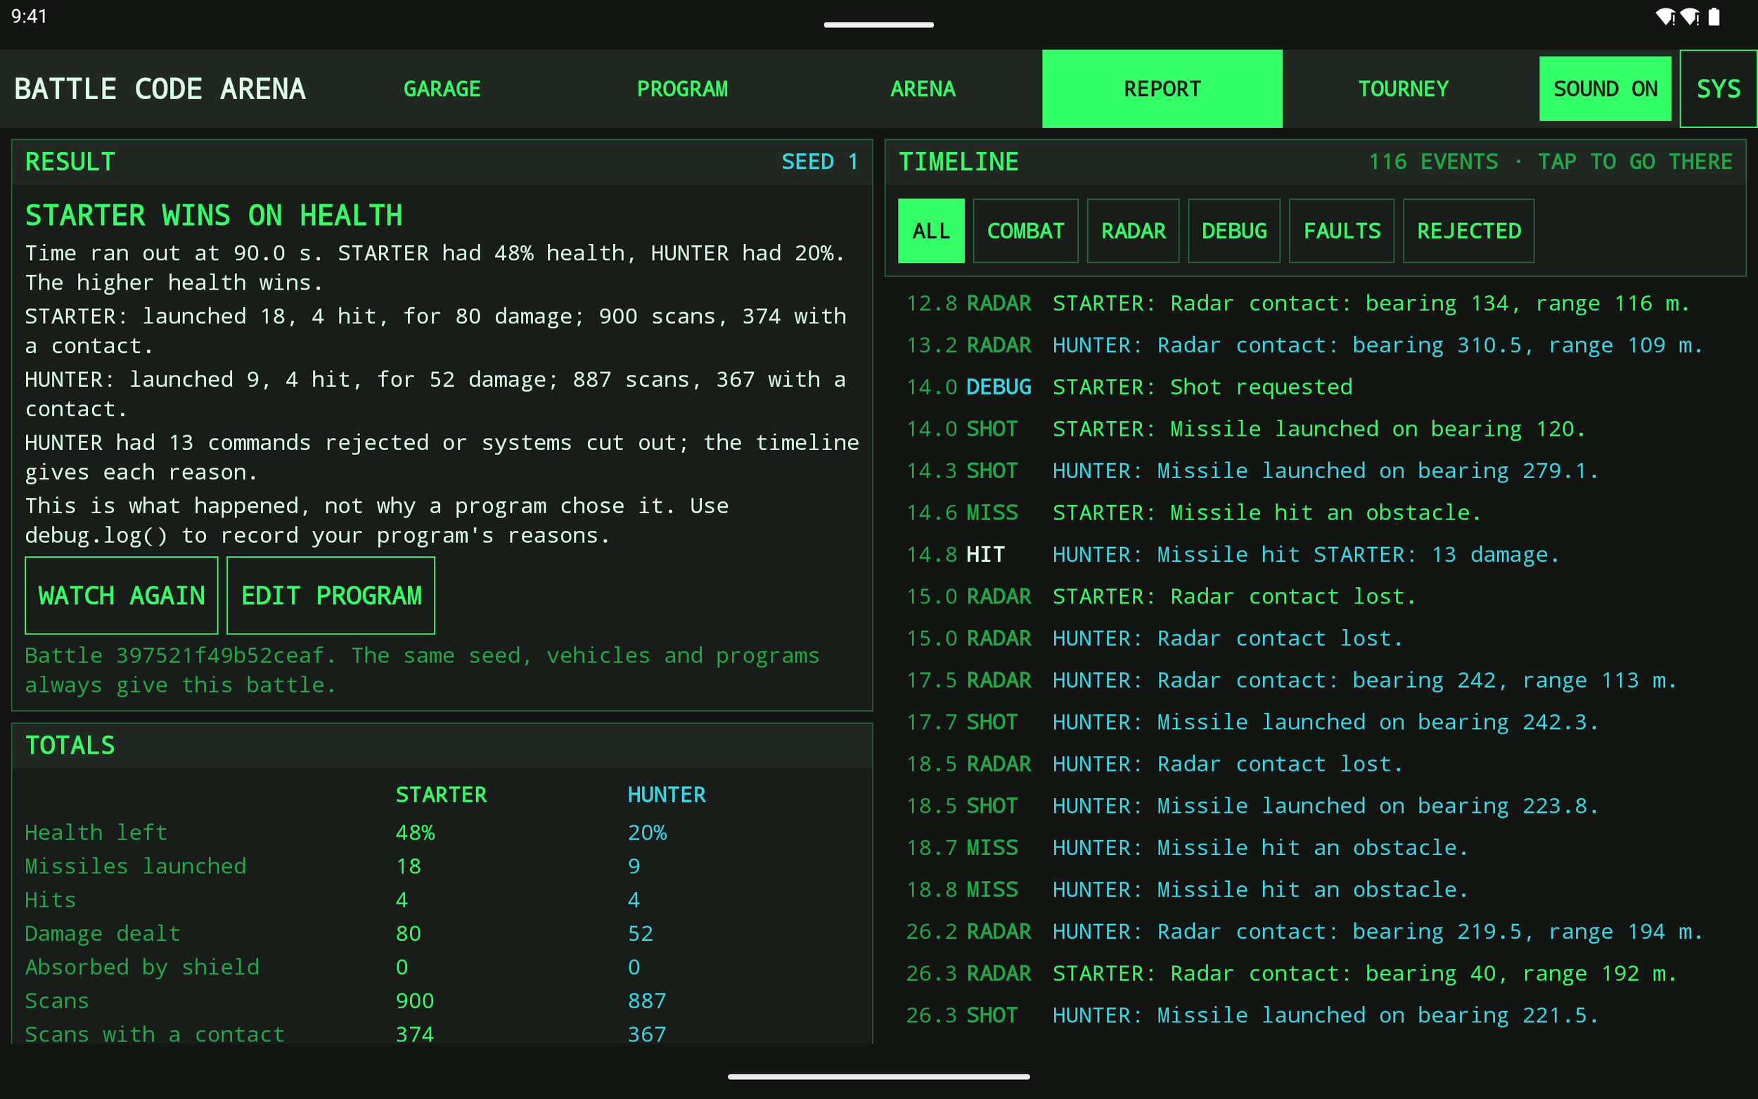Select the REPORT tab
The height and width of the screenshot is (1099, 1758).
coord(1162,89)
